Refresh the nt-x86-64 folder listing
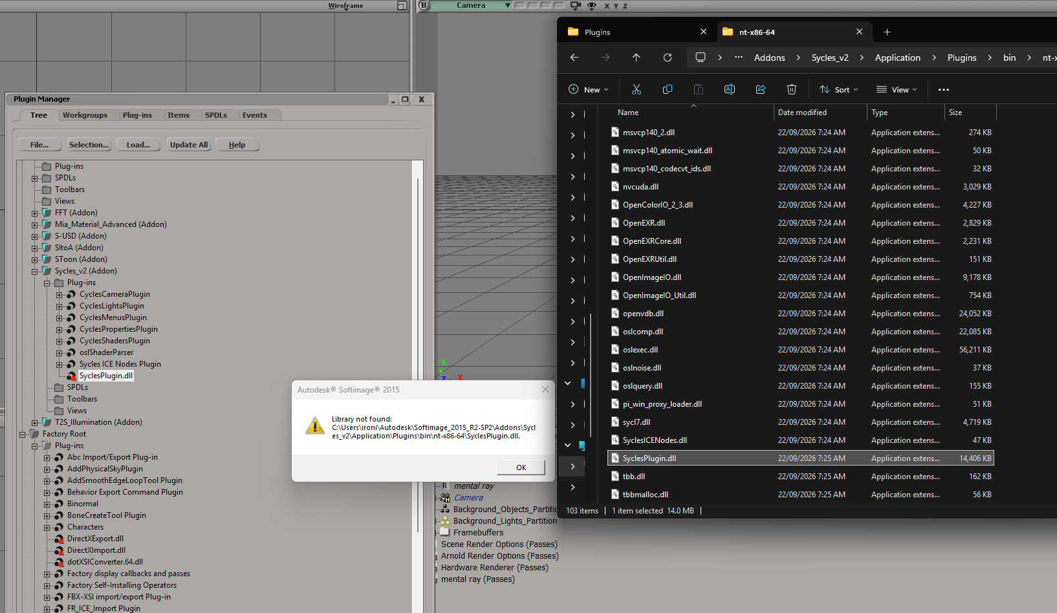The image size is (1057, 613). click(x=668, y=58)
